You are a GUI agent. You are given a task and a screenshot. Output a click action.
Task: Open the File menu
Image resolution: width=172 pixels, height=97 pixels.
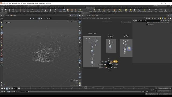2,6
